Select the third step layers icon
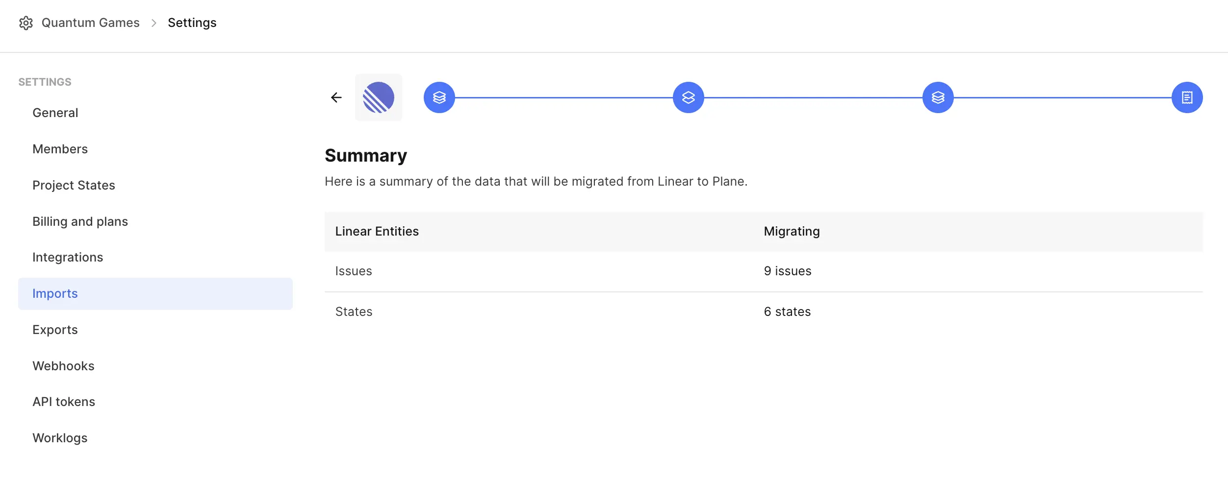The width and height of the screenshot is (1228, 477). click(938, 97)
